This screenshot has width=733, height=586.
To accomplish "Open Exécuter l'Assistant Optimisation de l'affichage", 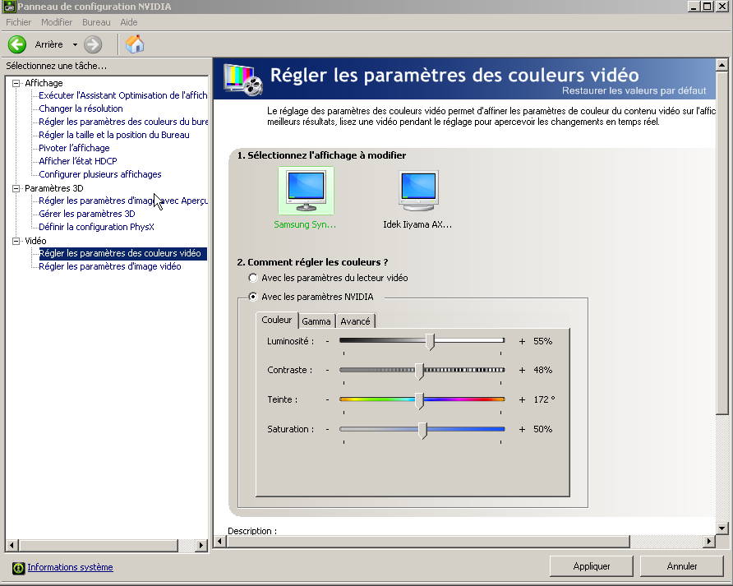I will (123, 95).
